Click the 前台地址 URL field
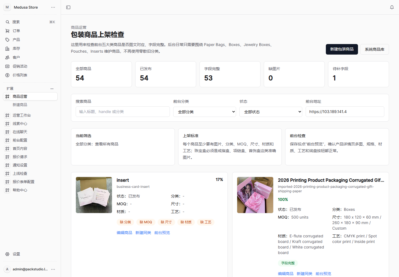 pyautogui.click(x=345, y=112)
